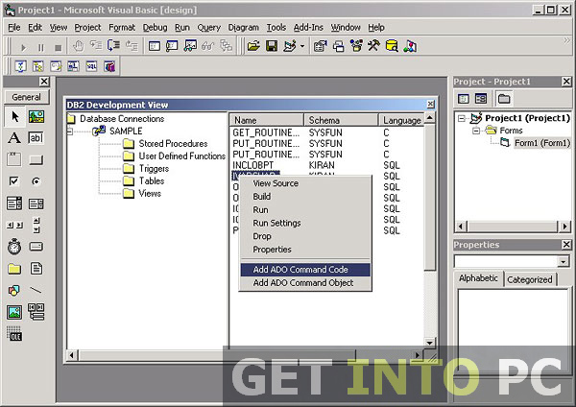Click the Toolbox hammer-and-wrench icon
Viewport: 576px width, 407px height.
pyautogui.click(x=374, y=46)
